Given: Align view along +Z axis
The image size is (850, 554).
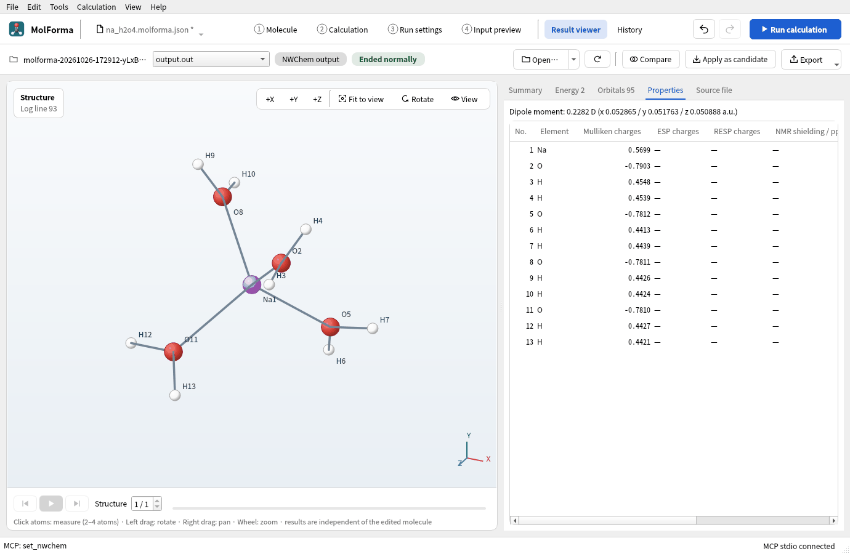Looking at the screenshot, I should (317, 99).
